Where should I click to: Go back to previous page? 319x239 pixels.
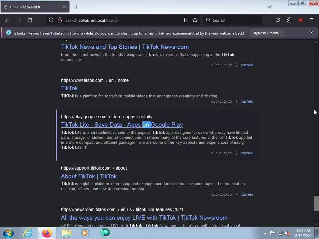[x=7, y=20]
